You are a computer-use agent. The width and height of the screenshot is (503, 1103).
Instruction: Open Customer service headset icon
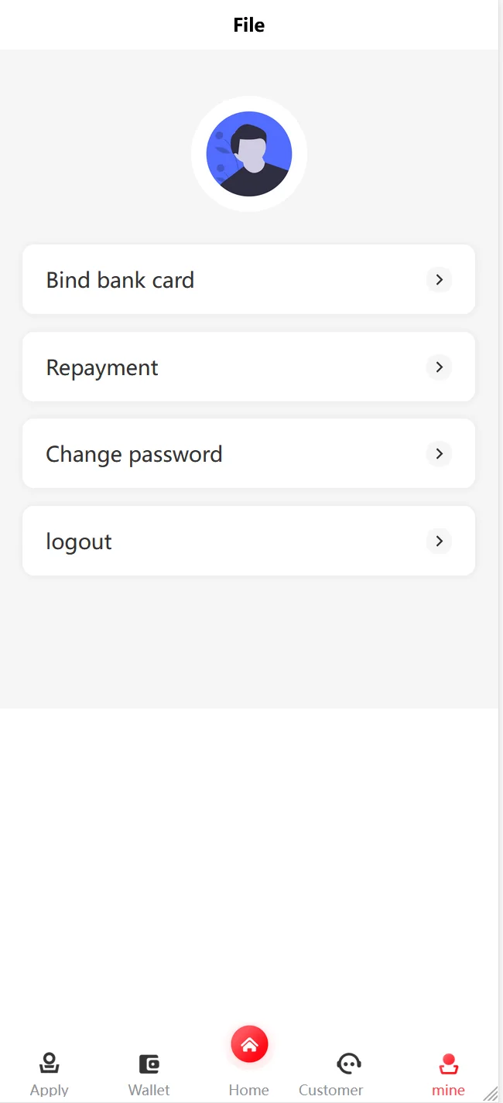[x=349, y=1064]
